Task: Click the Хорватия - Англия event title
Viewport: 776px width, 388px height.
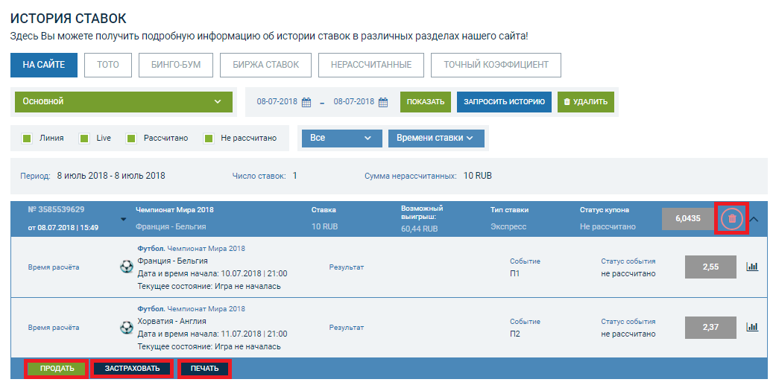Action: coord(171,321)
